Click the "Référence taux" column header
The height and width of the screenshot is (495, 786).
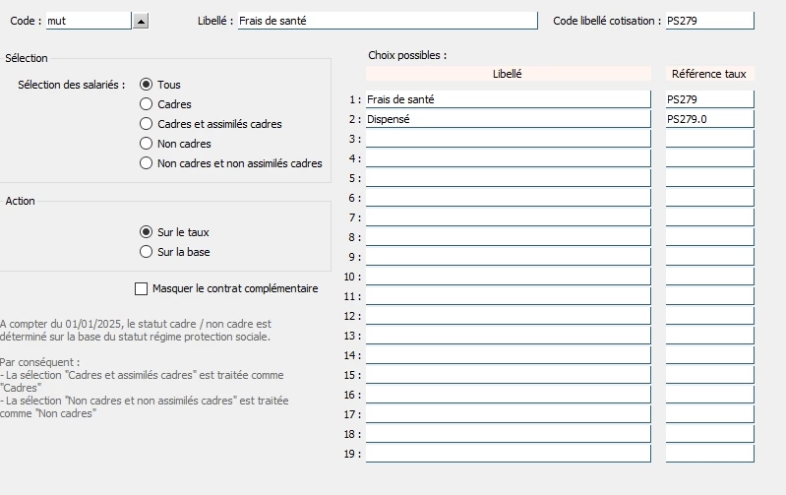pyautogui.click(x=709, y=74)
